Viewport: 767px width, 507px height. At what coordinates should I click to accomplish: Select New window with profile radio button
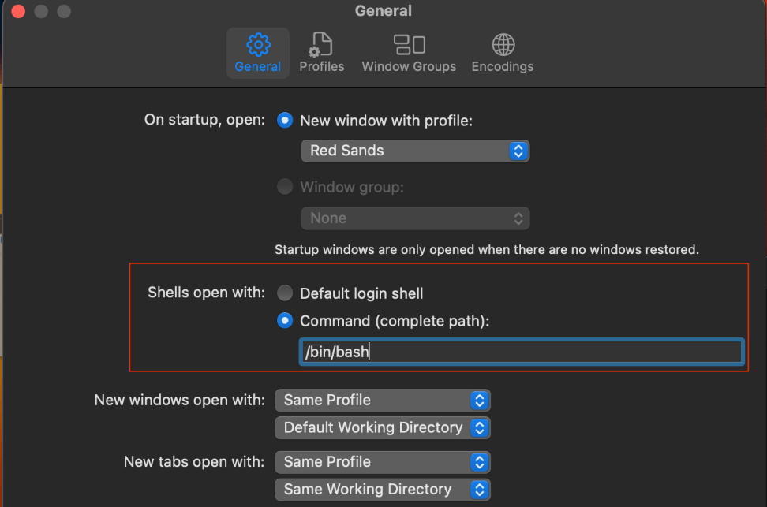pyautogui.click(x=285, y=121)
